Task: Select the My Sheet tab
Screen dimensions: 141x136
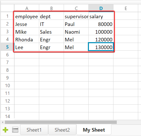Action: (x=94, y=130)
